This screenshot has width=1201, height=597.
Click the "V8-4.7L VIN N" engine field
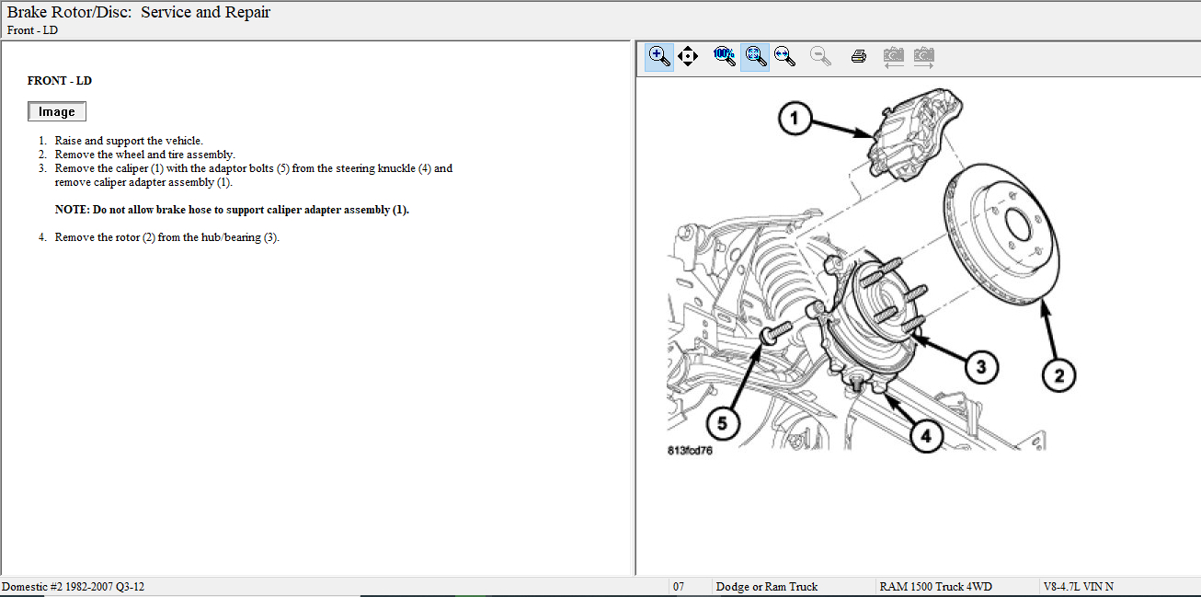click(1078, 587)
